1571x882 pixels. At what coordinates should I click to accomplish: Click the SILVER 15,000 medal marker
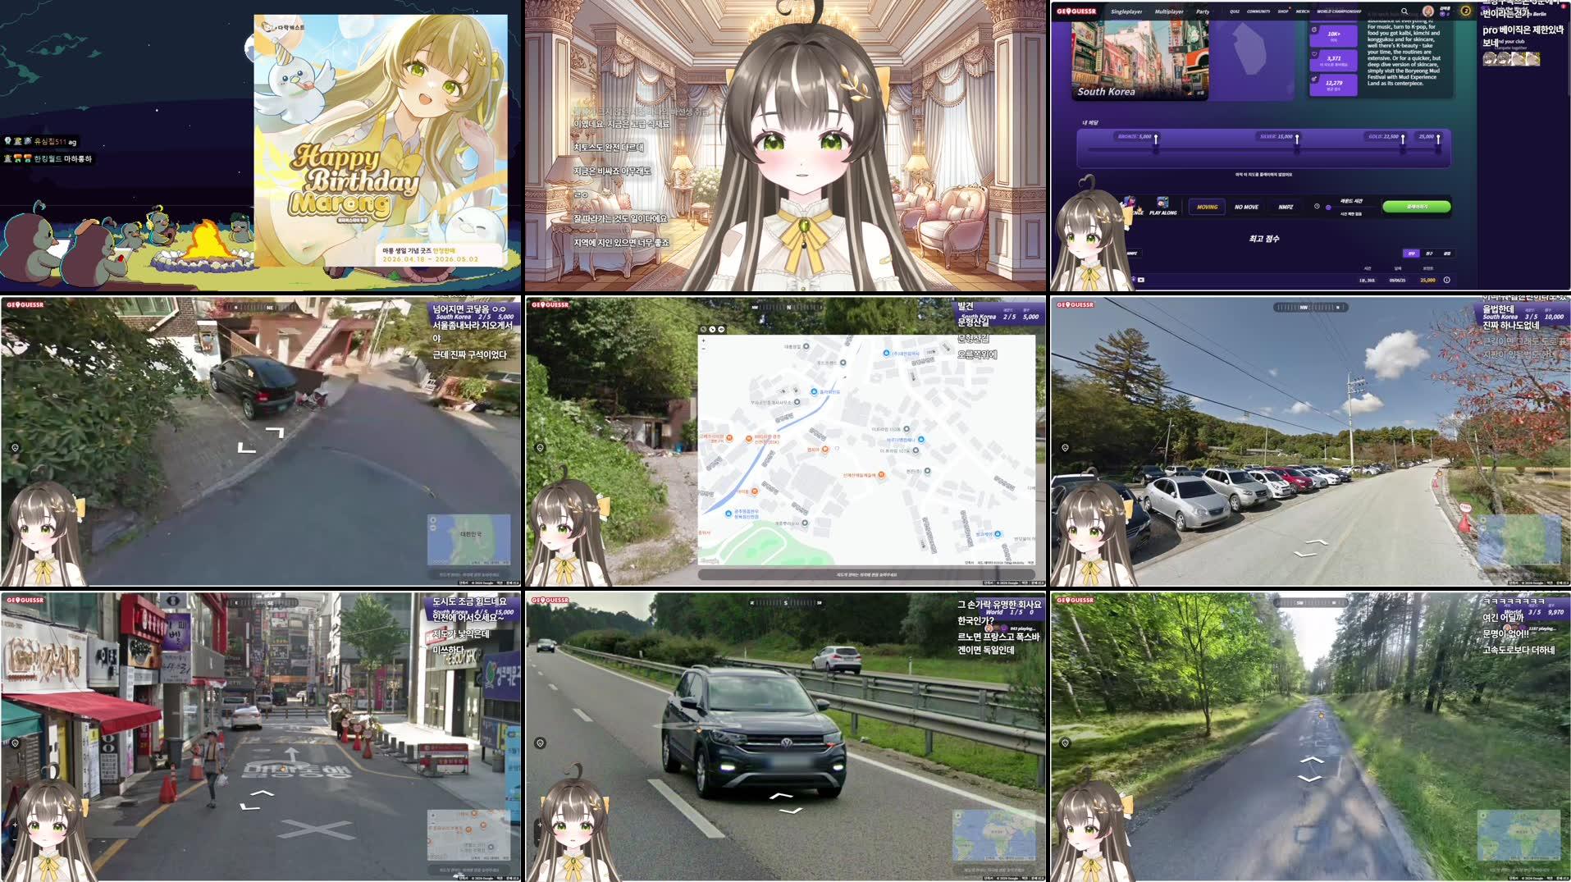tap(1297, 139)
